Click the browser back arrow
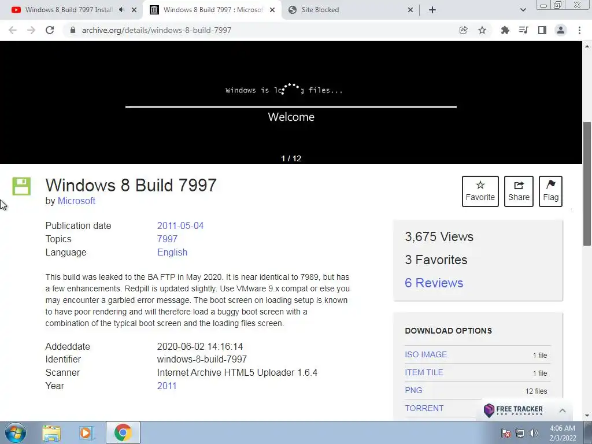 pyautogui.click(x=13, y=30)
